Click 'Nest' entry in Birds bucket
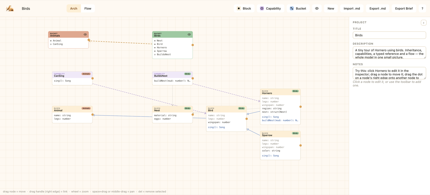430x195 pixels. [160, 41]
